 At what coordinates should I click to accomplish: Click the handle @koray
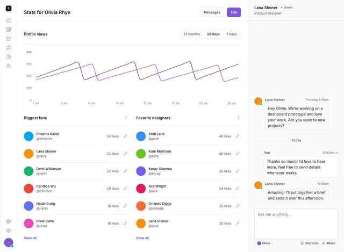tap(154, 174)
